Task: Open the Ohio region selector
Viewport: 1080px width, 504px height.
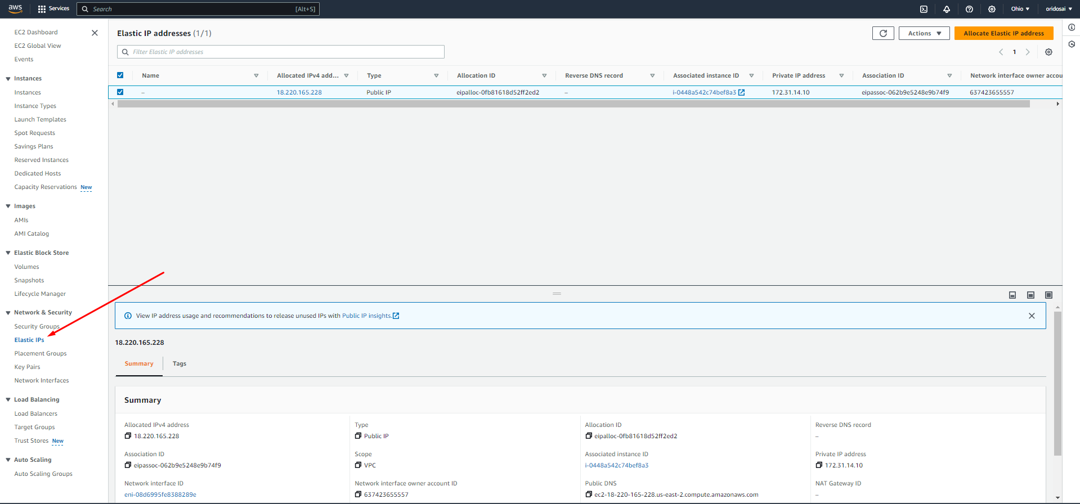Action: pyautogui.click(x=1020, y=9)
